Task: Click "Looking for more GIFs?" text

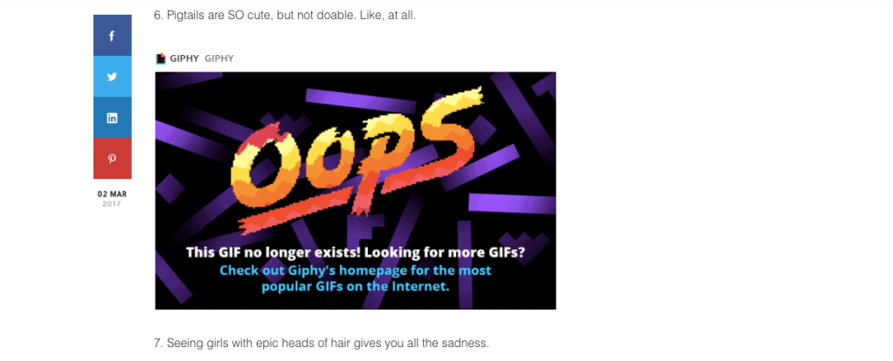Action: [441, 254]
